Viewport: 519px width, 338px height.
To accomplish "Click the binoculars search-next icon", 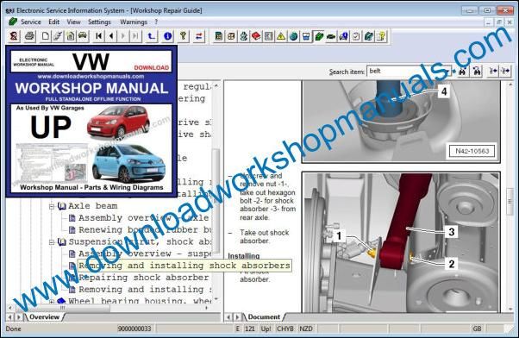I will (477, 71).
